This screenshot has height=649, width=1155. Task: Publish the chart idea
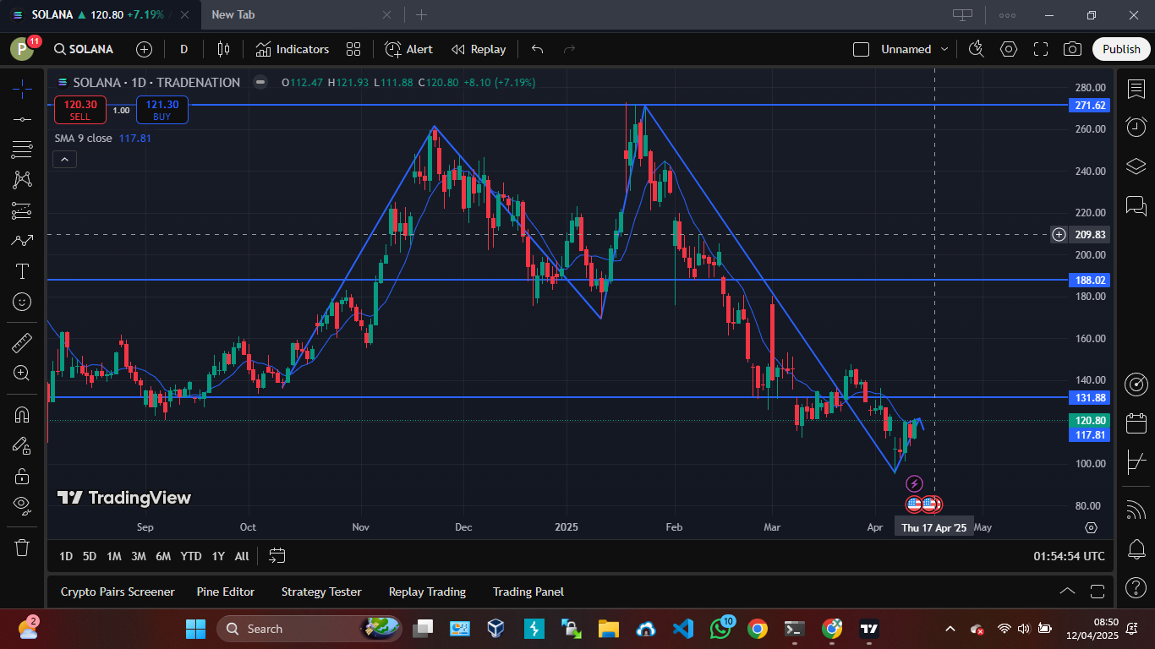click(1121, 49)
